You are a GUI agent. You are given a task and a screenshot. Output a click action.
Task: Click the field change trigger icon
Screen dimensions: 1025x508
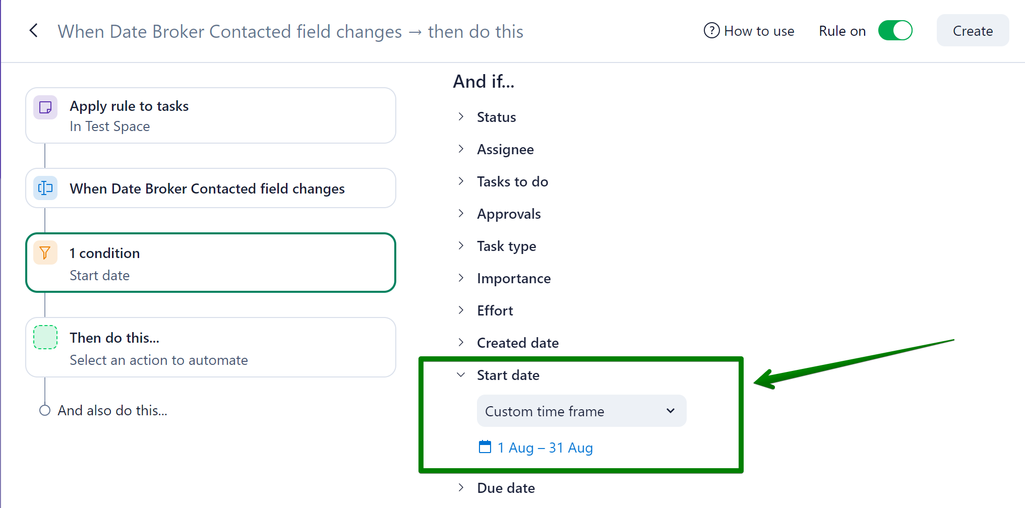[45, 188]
